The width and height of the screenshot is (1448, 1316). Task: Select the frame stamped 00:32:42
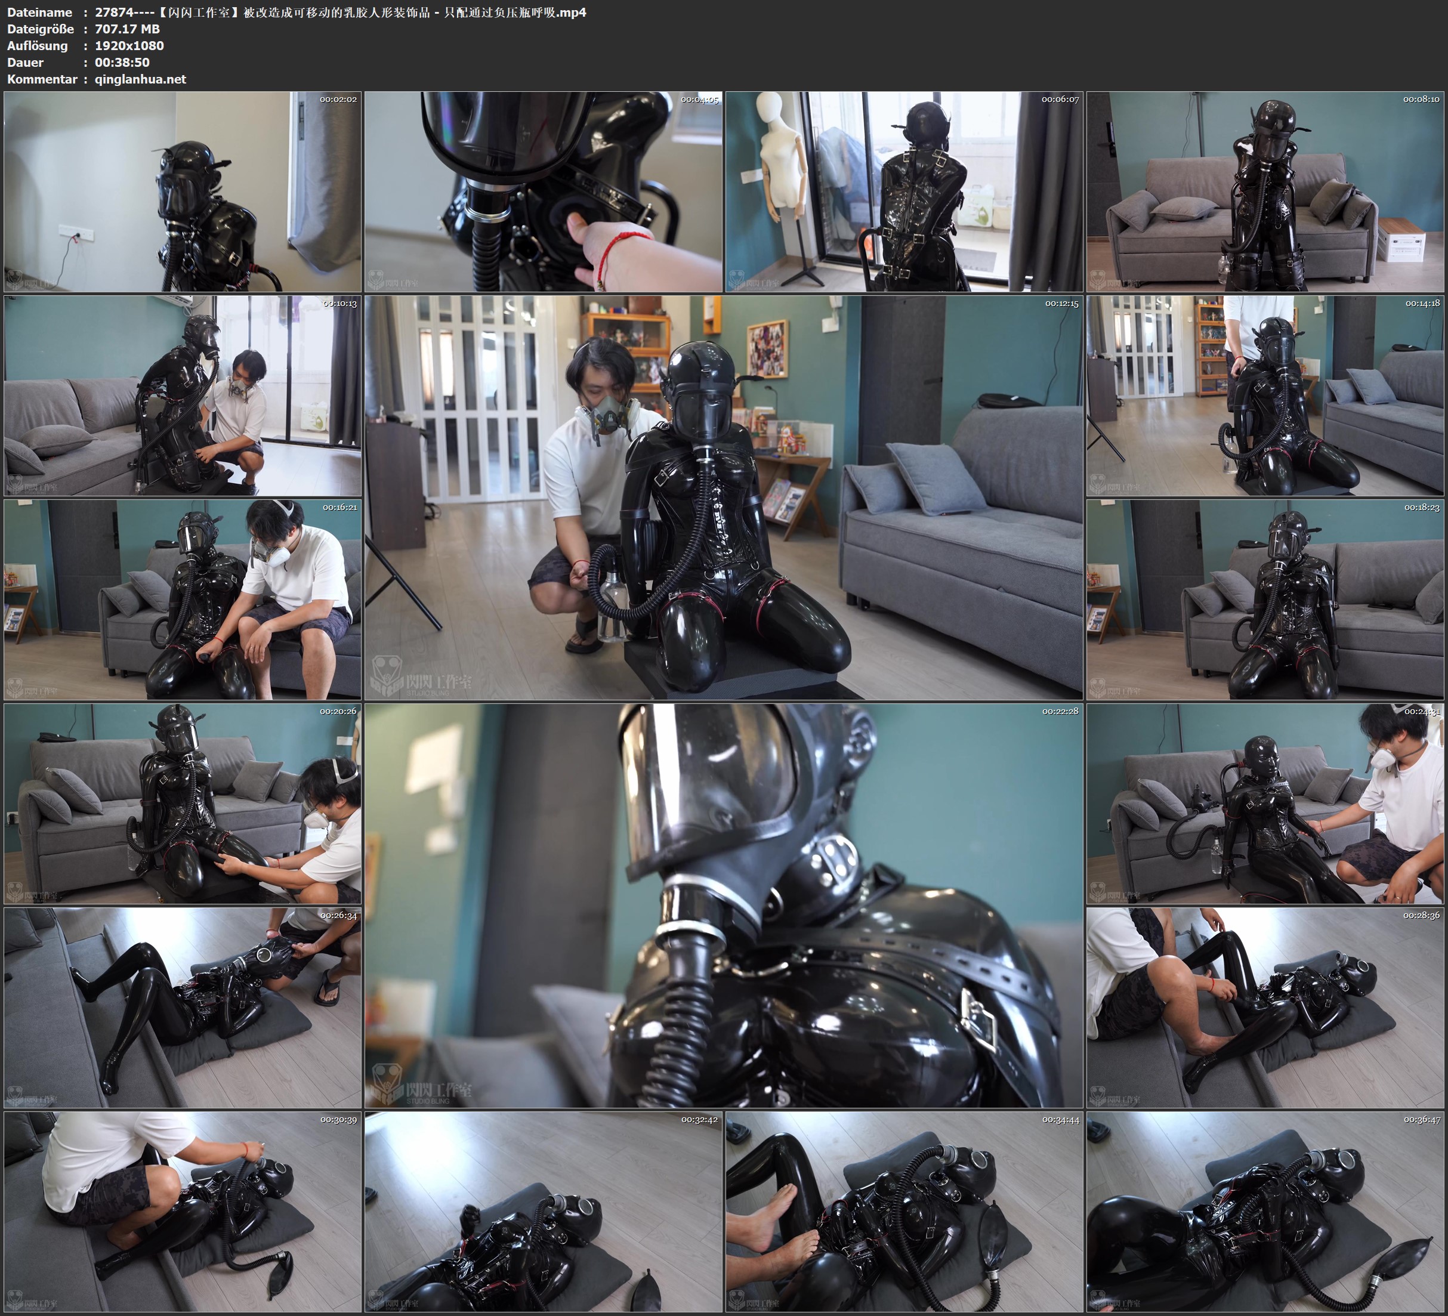pos(543,1211)
